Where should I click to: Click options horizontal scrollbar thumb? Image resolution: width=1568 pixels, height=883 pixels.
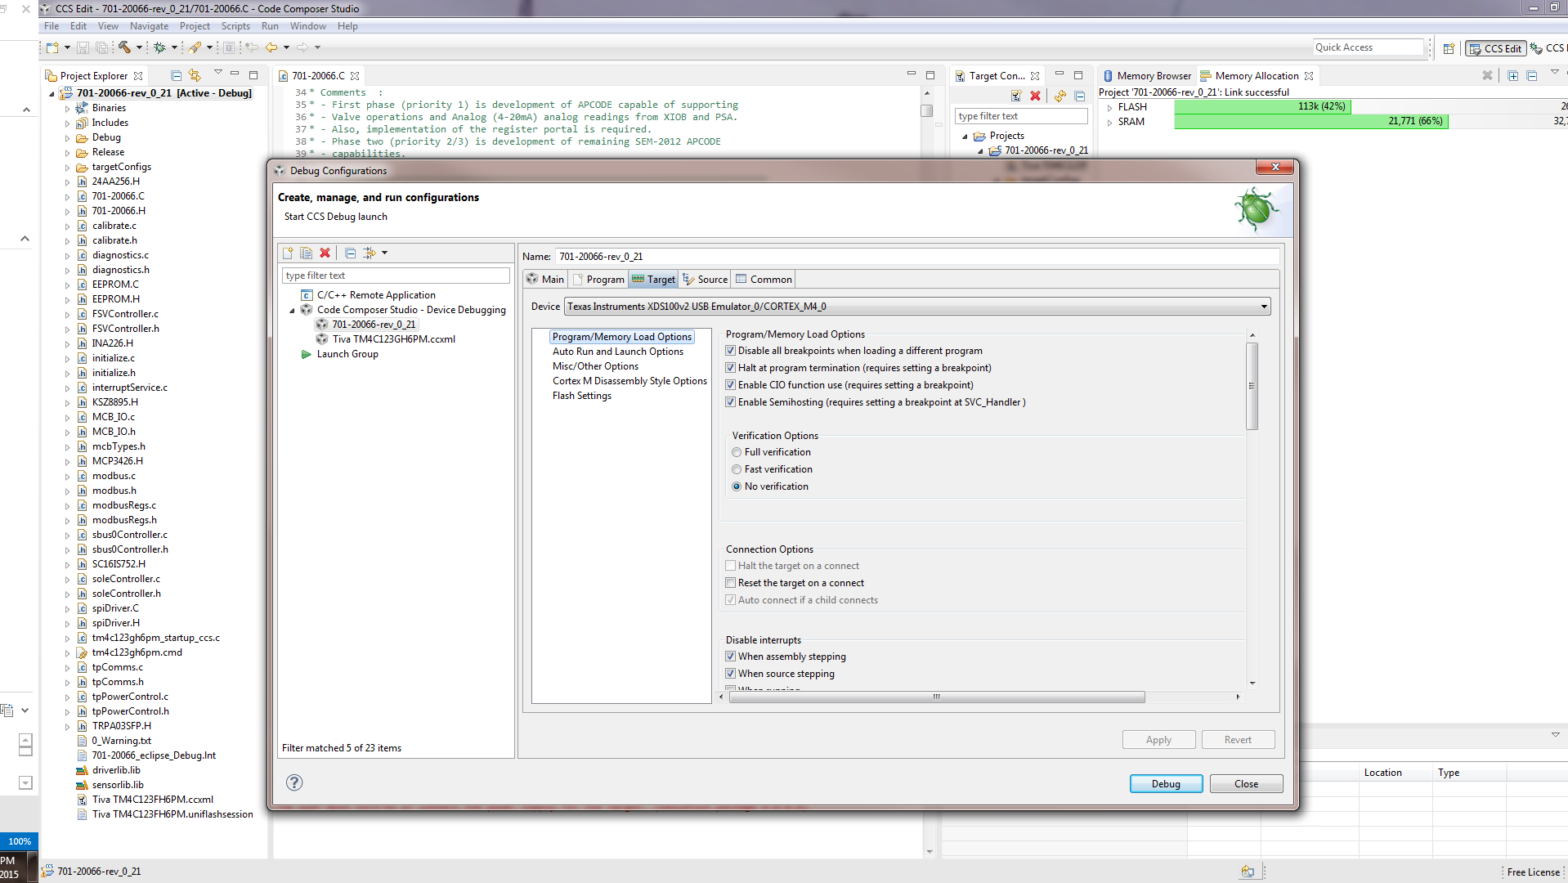(937, 697)
